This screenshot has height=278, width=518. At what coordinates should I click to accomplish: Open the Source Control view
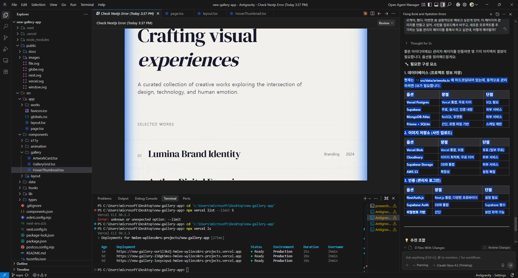pos(5,38)
